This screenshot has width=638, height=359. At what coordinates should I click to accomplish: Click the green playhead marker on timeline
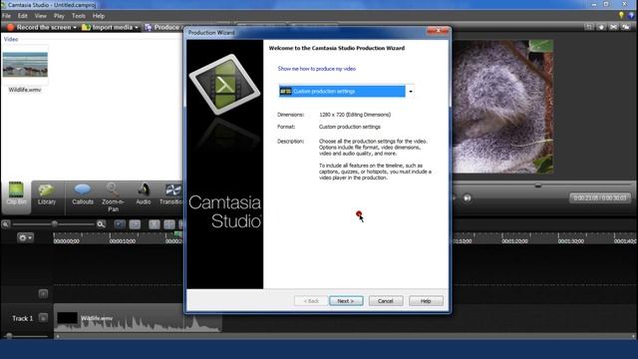177,234
